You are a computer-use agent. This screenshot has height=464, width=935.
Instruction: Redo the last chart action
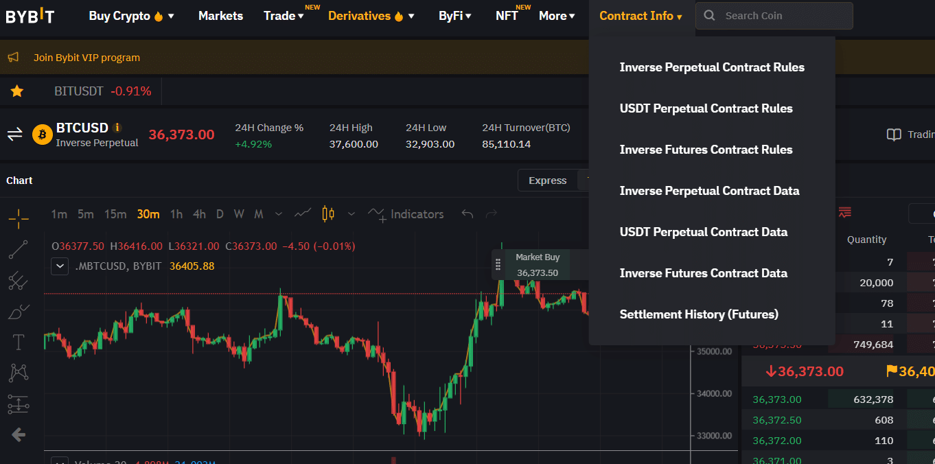coord(491,214)
